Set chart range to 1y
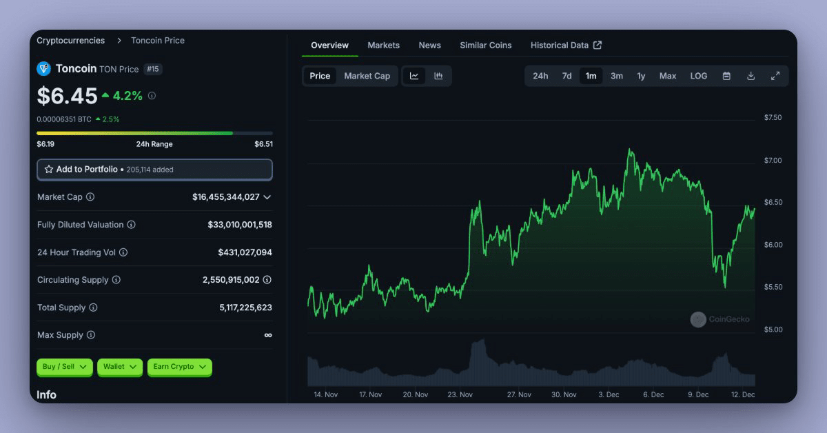Screen dimensions: 827x433 pos(641,76)
